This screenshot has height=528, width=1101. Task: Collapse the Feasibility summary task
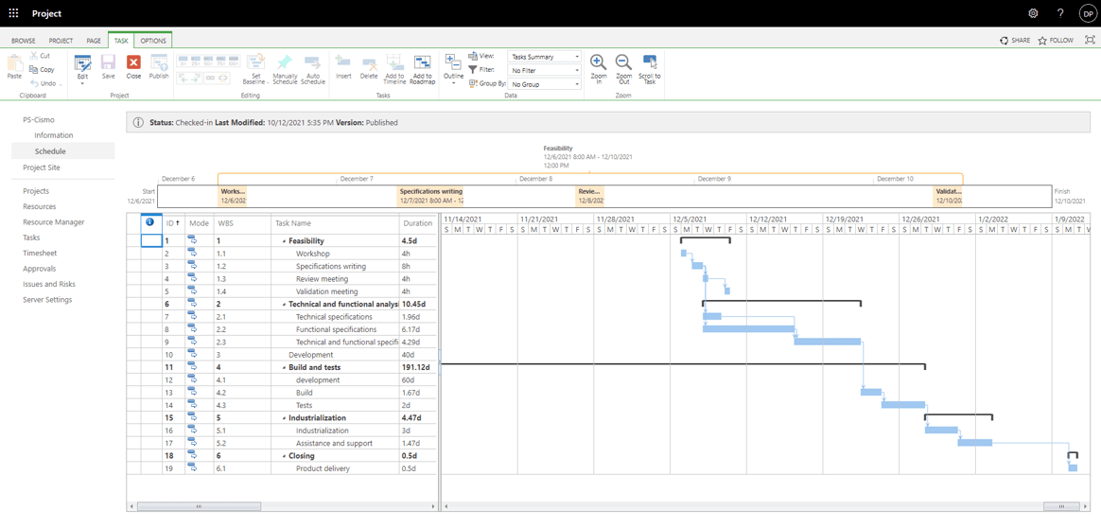(284, 241)
